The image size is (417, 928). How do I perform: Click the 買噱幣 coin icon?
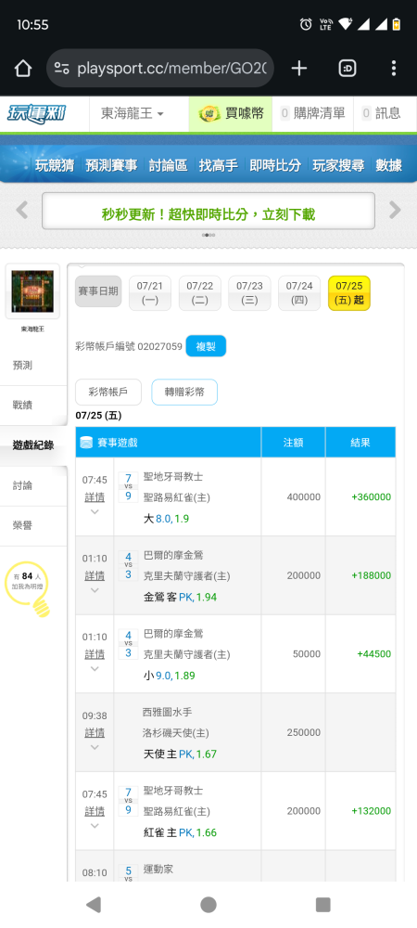pos(209,113)
